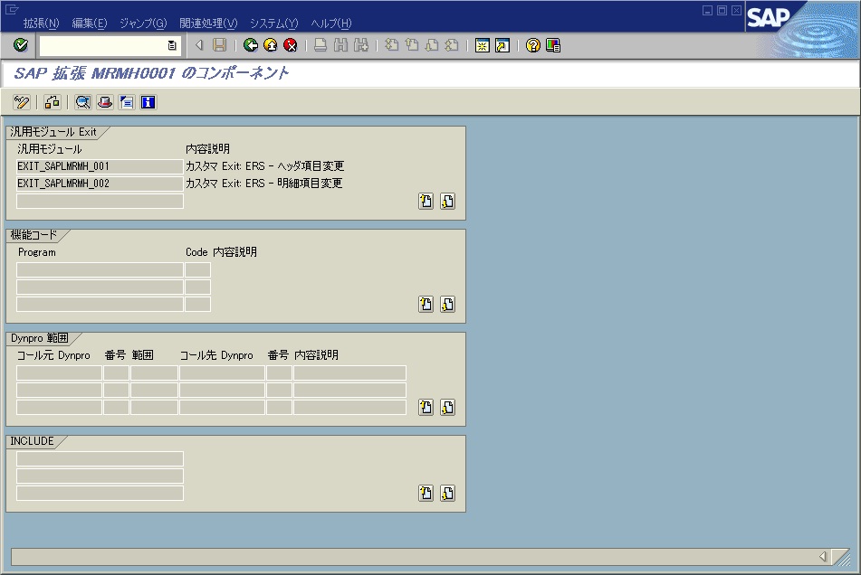Click inside the command input field
The height and width of the screenshot is (575, 861).
pyautogui.click(x=101, y=45)
